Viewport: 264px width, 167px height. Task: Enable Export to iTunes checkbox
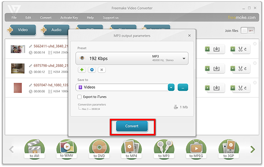coord(79,97)
